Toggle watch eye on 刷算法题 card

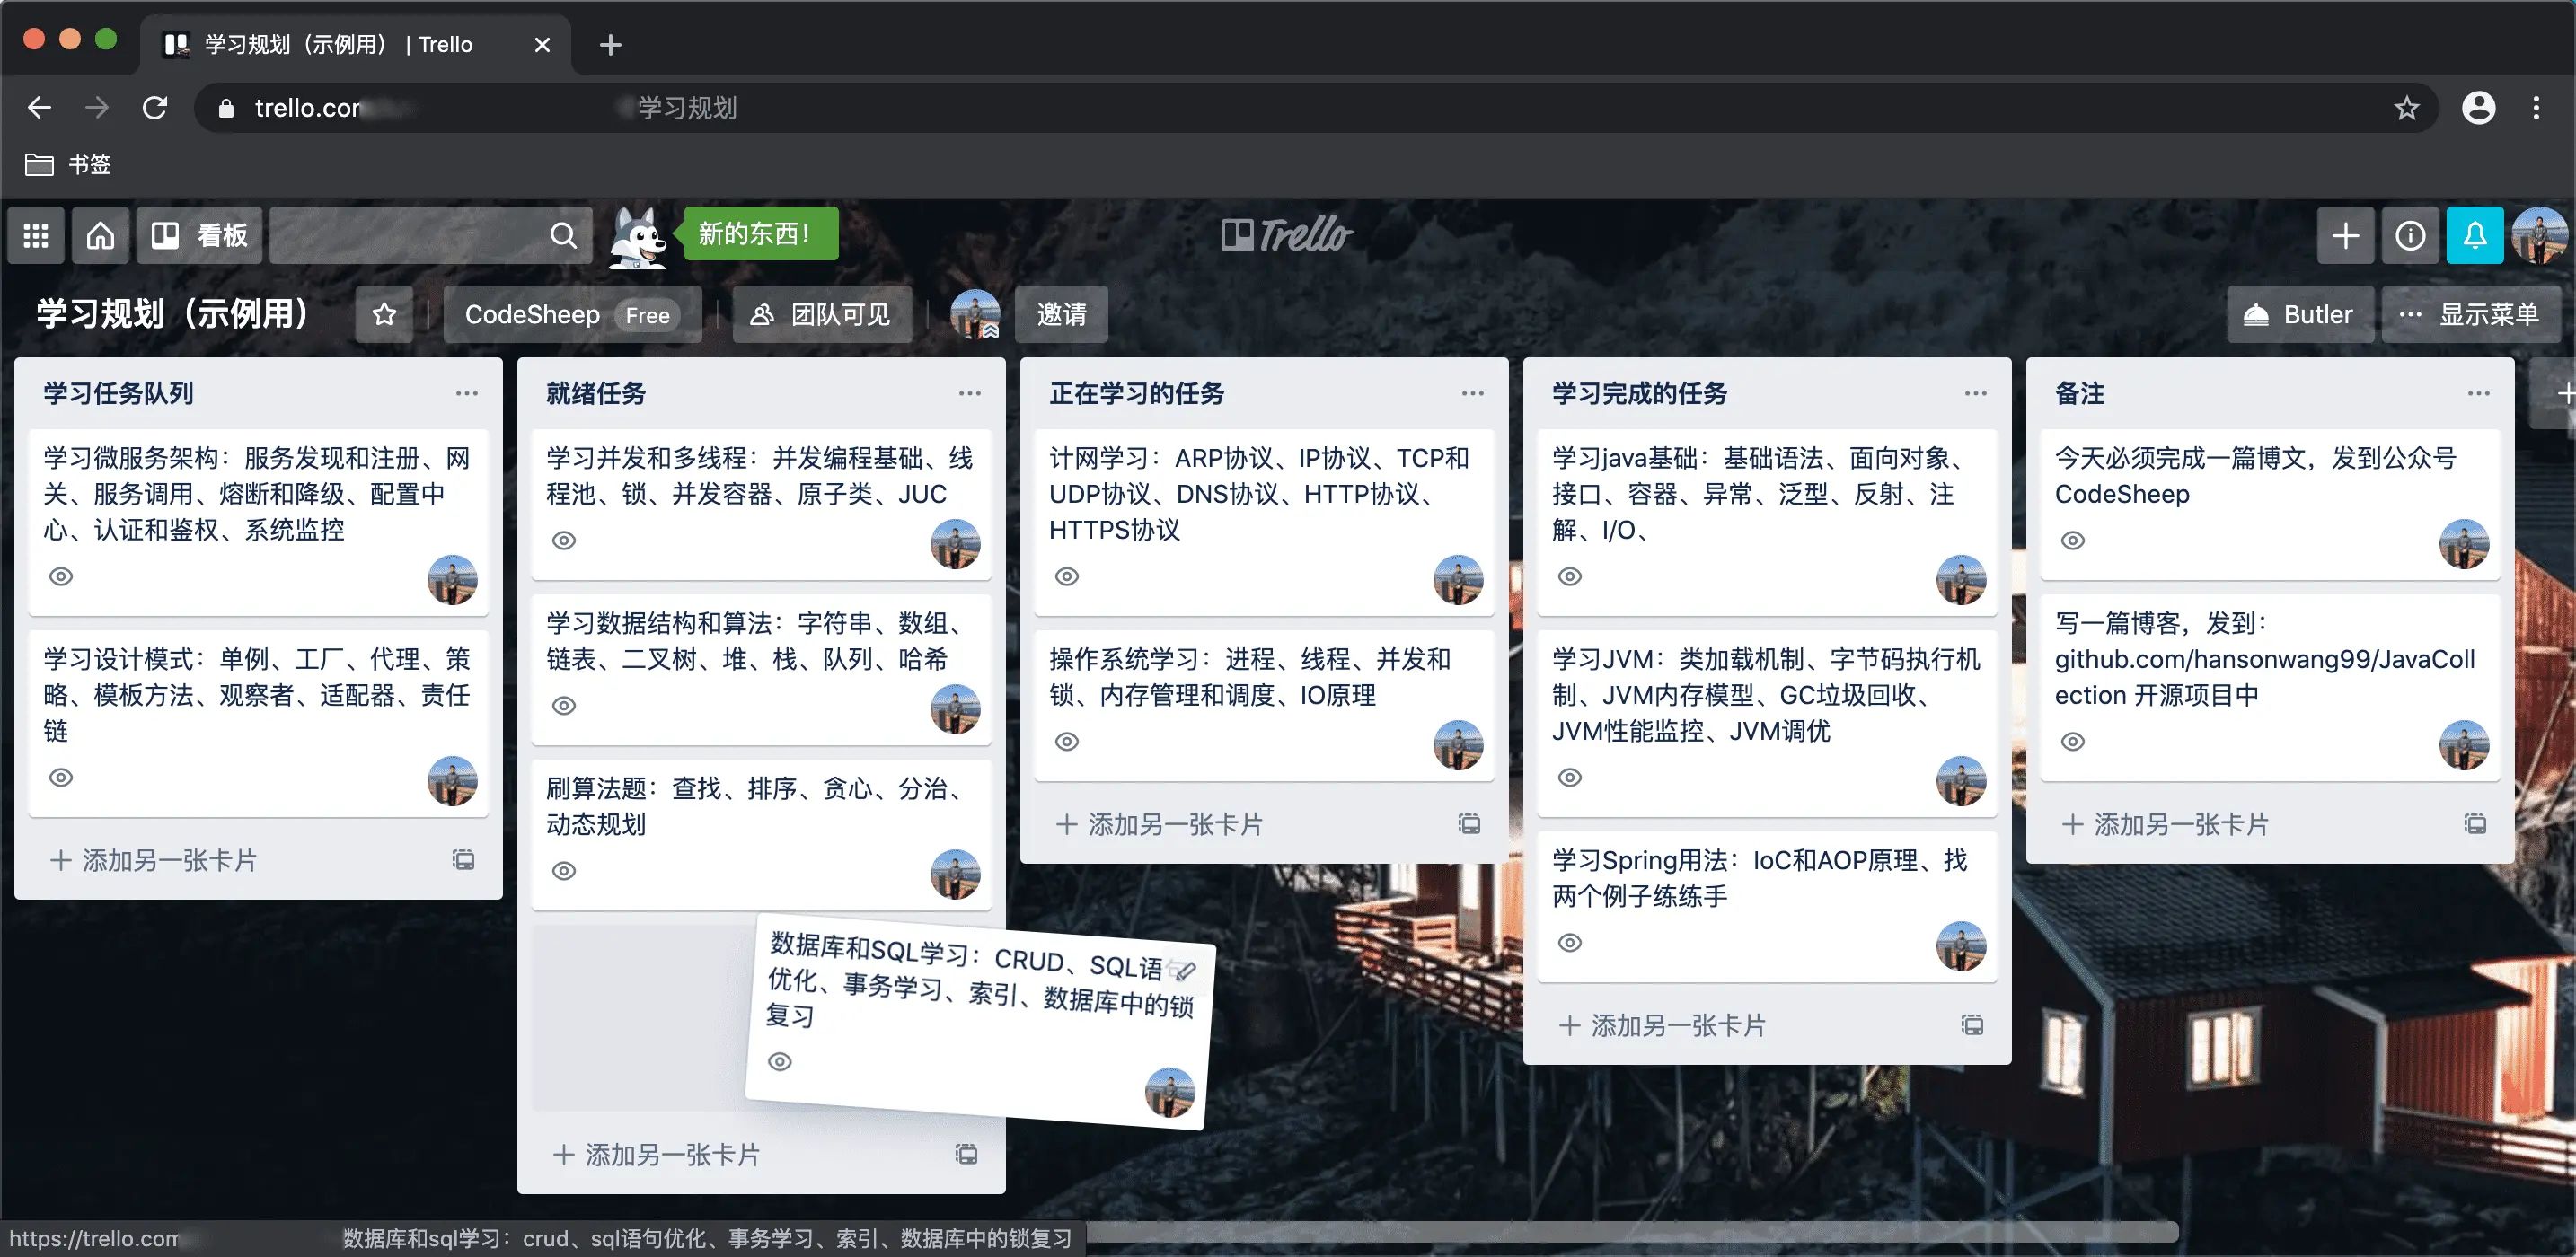[564, 870]
